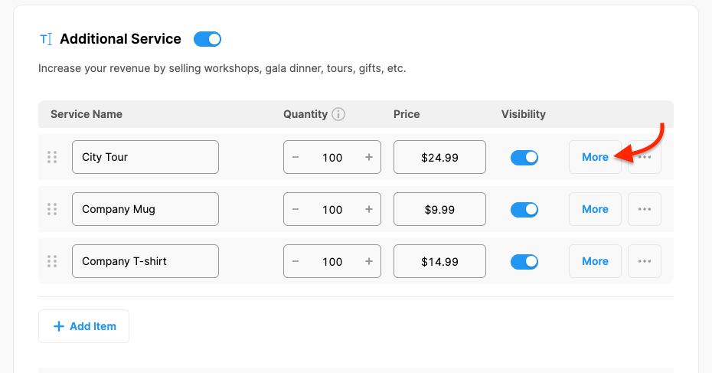Toggle Company Mug visibility switch
This screenshot has height=373, width=712.
click(524, 209)
